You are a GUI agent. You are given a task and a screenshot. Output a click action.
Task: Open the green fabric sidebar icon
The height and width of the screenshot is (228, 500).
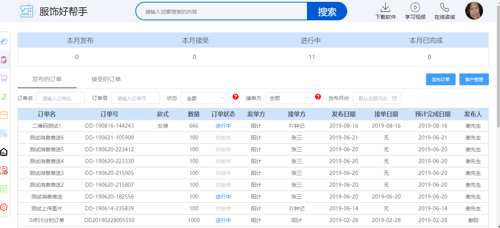coord(4,97)
